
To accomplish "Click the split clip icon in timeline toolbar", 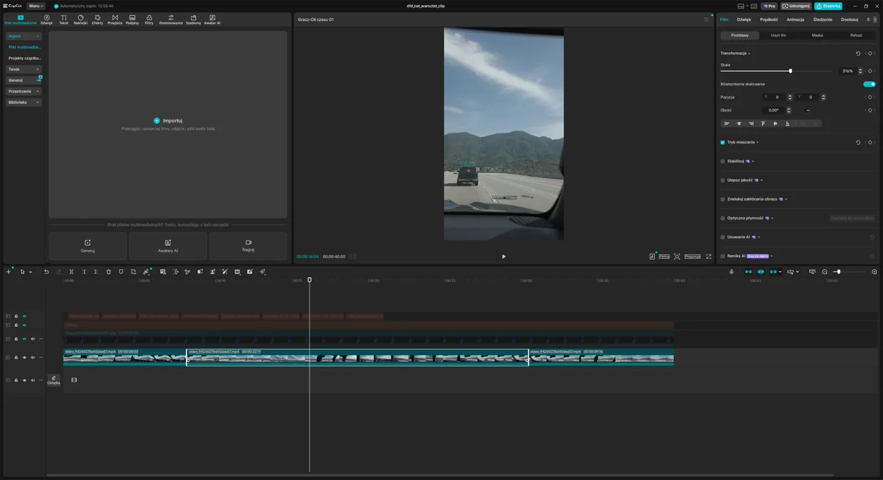I will [71, 271].
